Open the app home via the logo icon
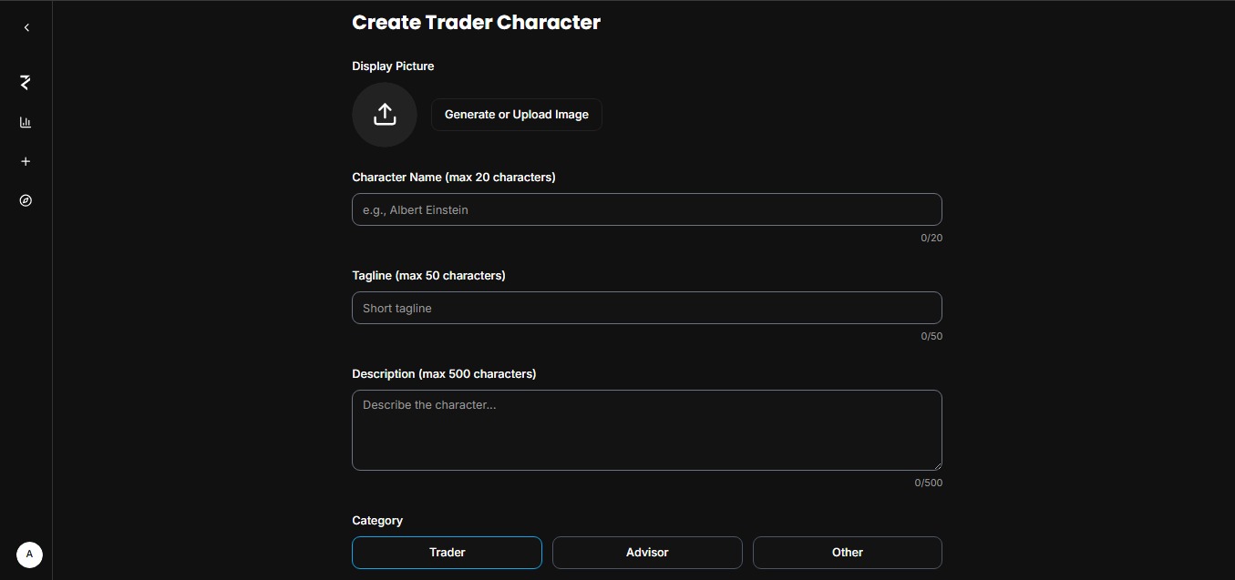Image resolution: width=1235 pixels, height=580 pixels. 25,83
